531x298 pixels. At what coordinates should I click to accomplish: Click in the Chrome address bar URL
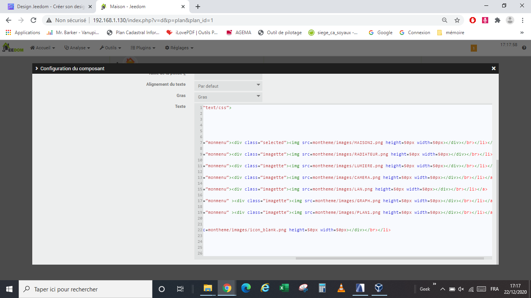(x=153, y=20)
